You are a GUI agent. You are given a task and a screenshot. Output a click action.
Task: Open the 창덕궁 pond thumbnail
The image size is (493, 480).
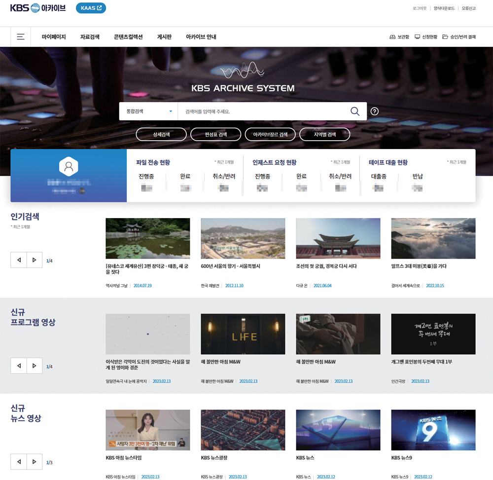click(x=148, y=238)
